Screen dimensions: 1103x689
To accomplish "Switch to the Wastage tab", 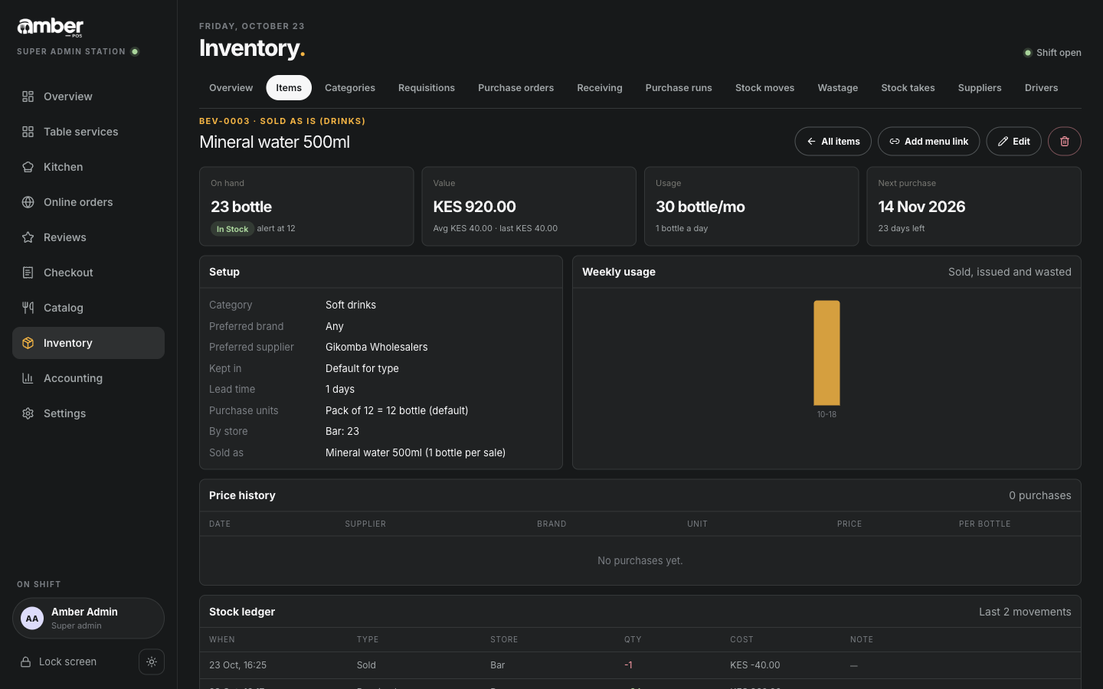I will (837, 88).
